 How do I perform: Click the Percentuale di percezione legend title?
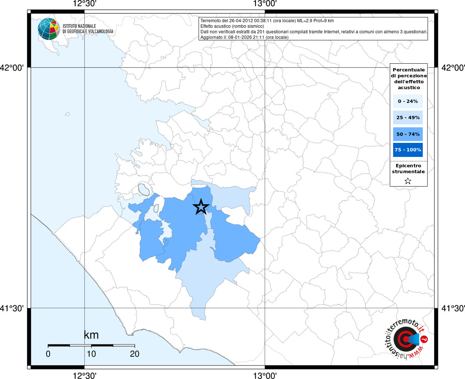409,78
